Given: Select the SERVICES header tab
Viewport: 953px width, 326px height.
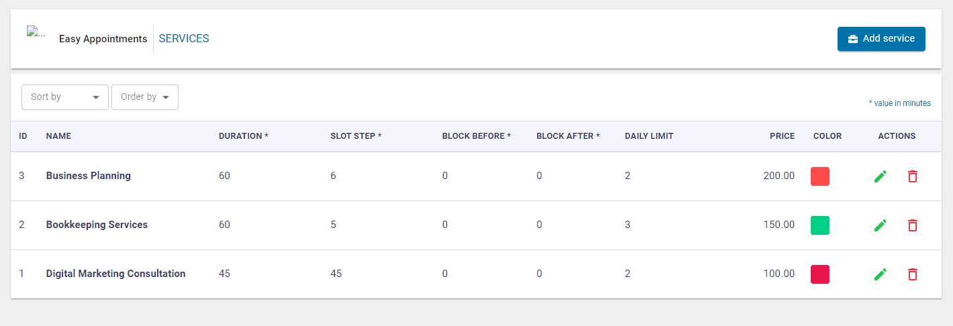Looking at the screenshot, I should (184, 39).
